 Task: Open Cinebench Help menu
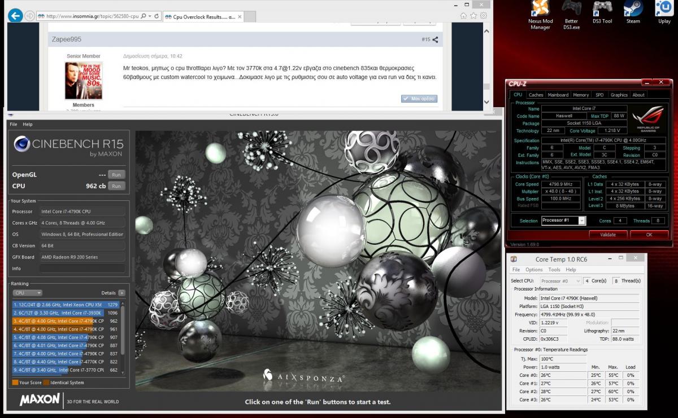pyautogui.click(x=28, y=124)
